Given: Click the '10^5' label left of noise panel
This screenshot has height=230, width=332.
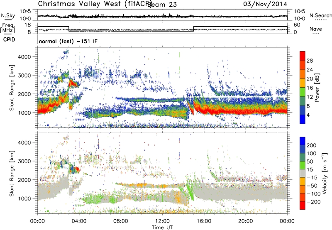Looking at the screenshot, I should (x=25, y=11).
